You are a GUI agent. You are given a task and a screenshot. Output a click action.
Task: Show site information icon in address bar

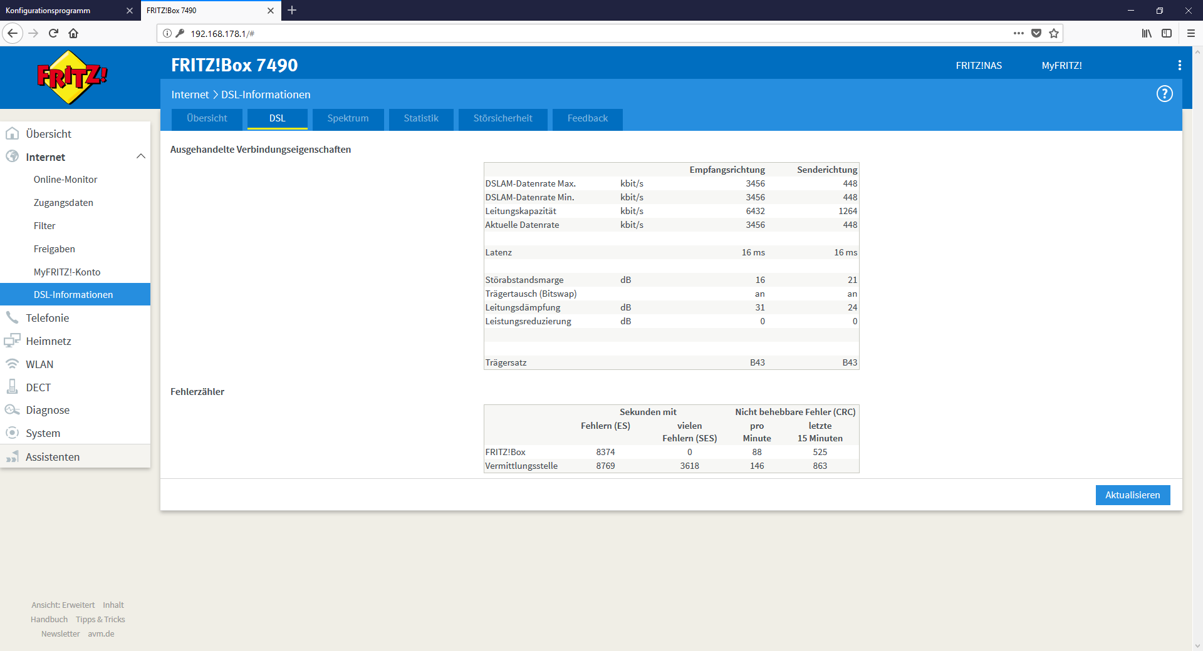tap(167, 33)
